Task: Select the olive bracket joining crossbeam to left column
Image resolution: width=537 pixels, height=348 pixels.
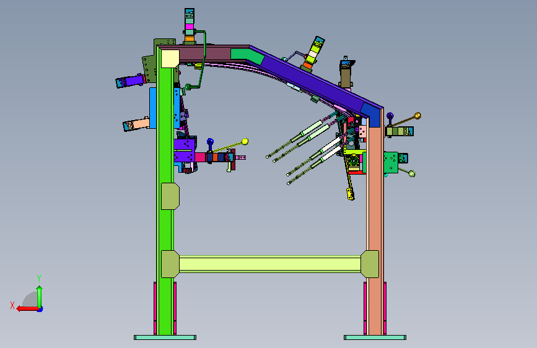Action: (170, 264)
